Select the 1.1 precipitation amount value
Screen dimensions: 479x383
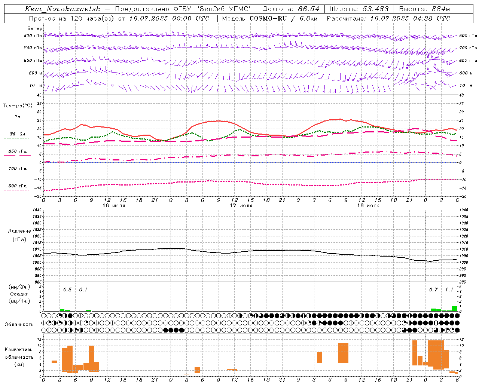449,290
